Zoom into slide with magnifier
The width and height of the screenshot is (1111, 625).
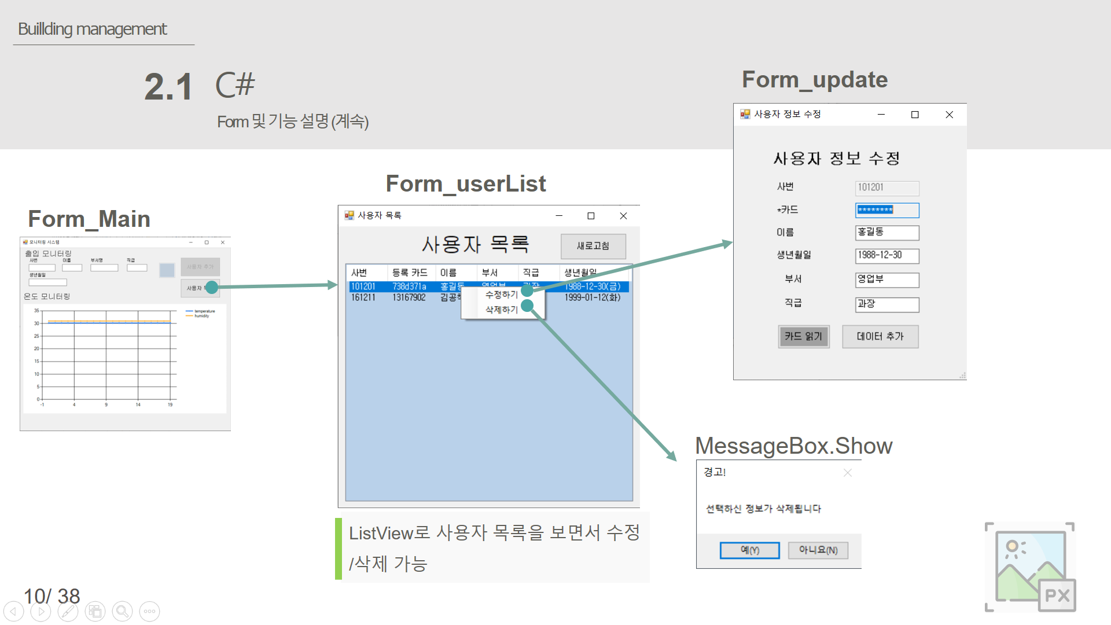pyautogui.click(x=122, y=611)
